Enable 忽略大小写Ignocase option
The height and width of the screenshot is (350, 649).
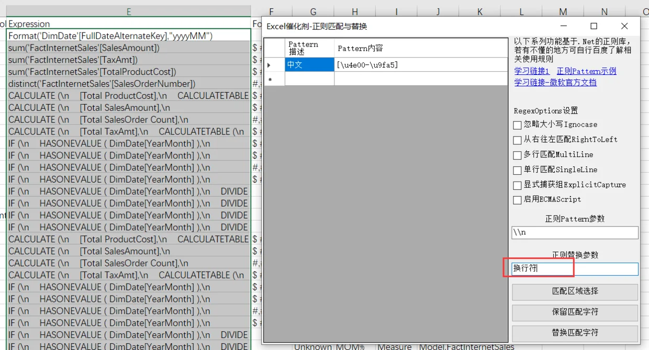click(517, 125)
